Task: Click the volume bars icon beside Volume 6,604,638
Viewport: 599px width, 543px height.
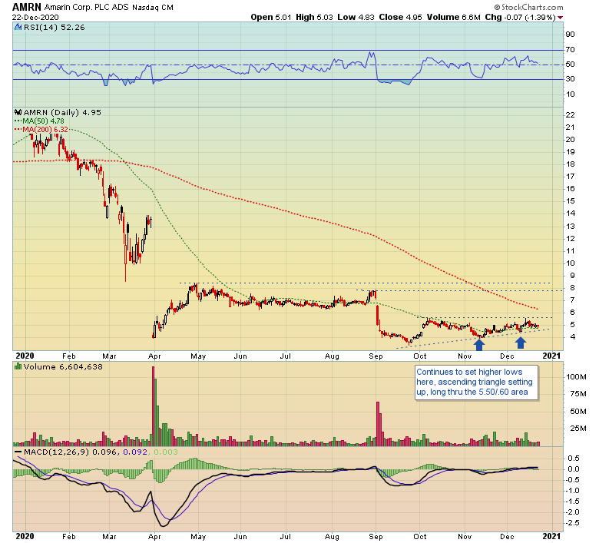Action: 18,366
